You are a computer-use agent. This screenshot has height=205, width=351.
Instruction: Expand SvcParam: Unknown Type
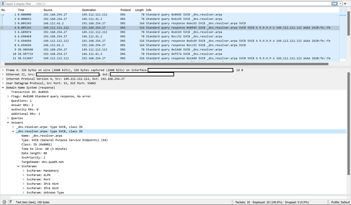pyautogui.click(x=23, y=193)
